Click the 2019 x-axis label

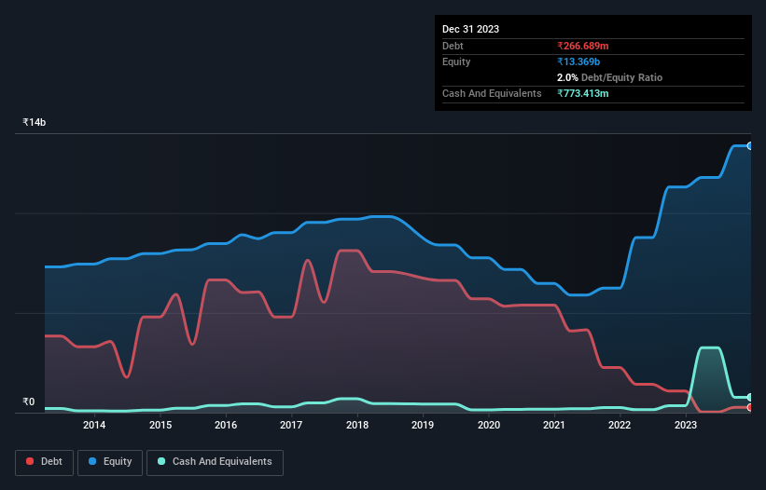pos(423,425)
